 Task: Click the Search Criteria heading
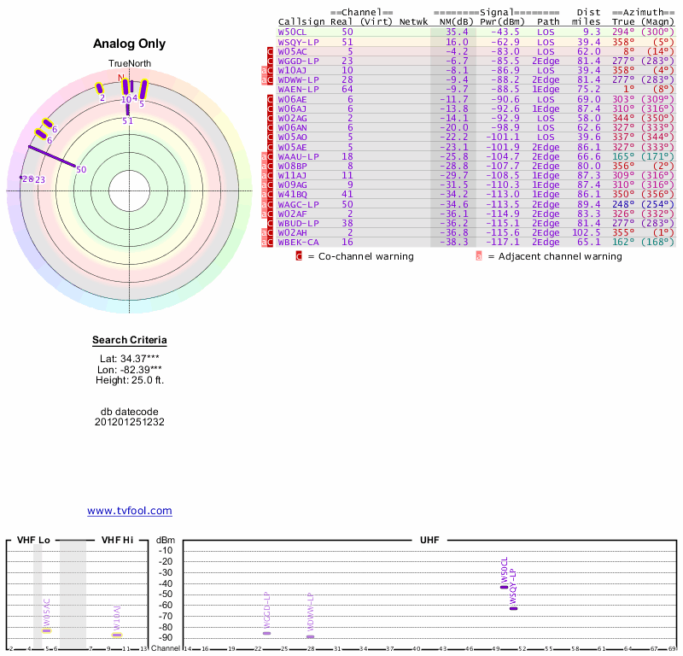pyautogui.click(x=130, y=341)
